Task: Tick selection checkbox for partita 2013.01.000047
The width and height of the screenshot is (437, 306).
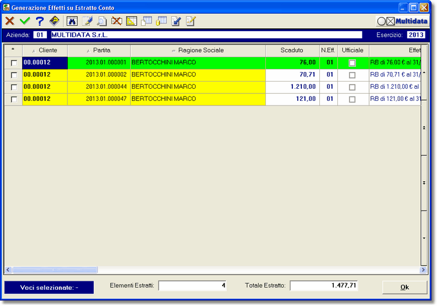Action: point(14,100)
